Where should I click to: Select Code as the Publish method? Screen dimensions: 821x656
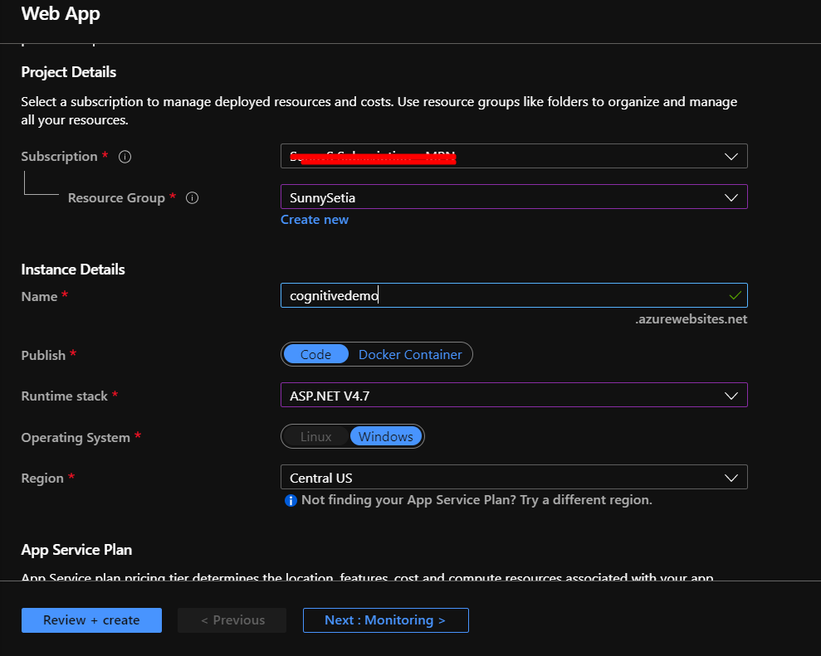pyautogui.click(x=315, y=354)
